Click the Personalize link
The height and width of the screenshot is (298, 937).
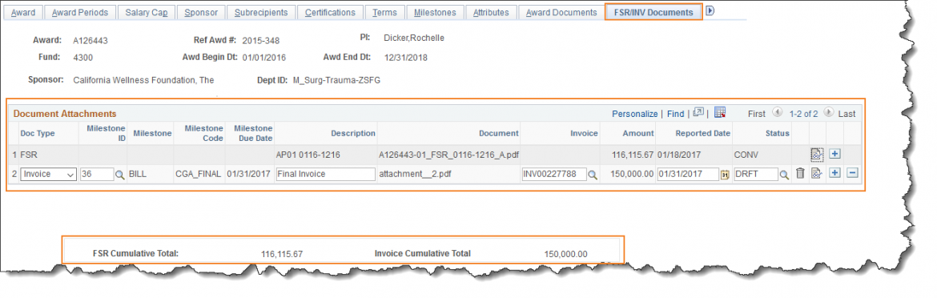(x=634, y=114)
